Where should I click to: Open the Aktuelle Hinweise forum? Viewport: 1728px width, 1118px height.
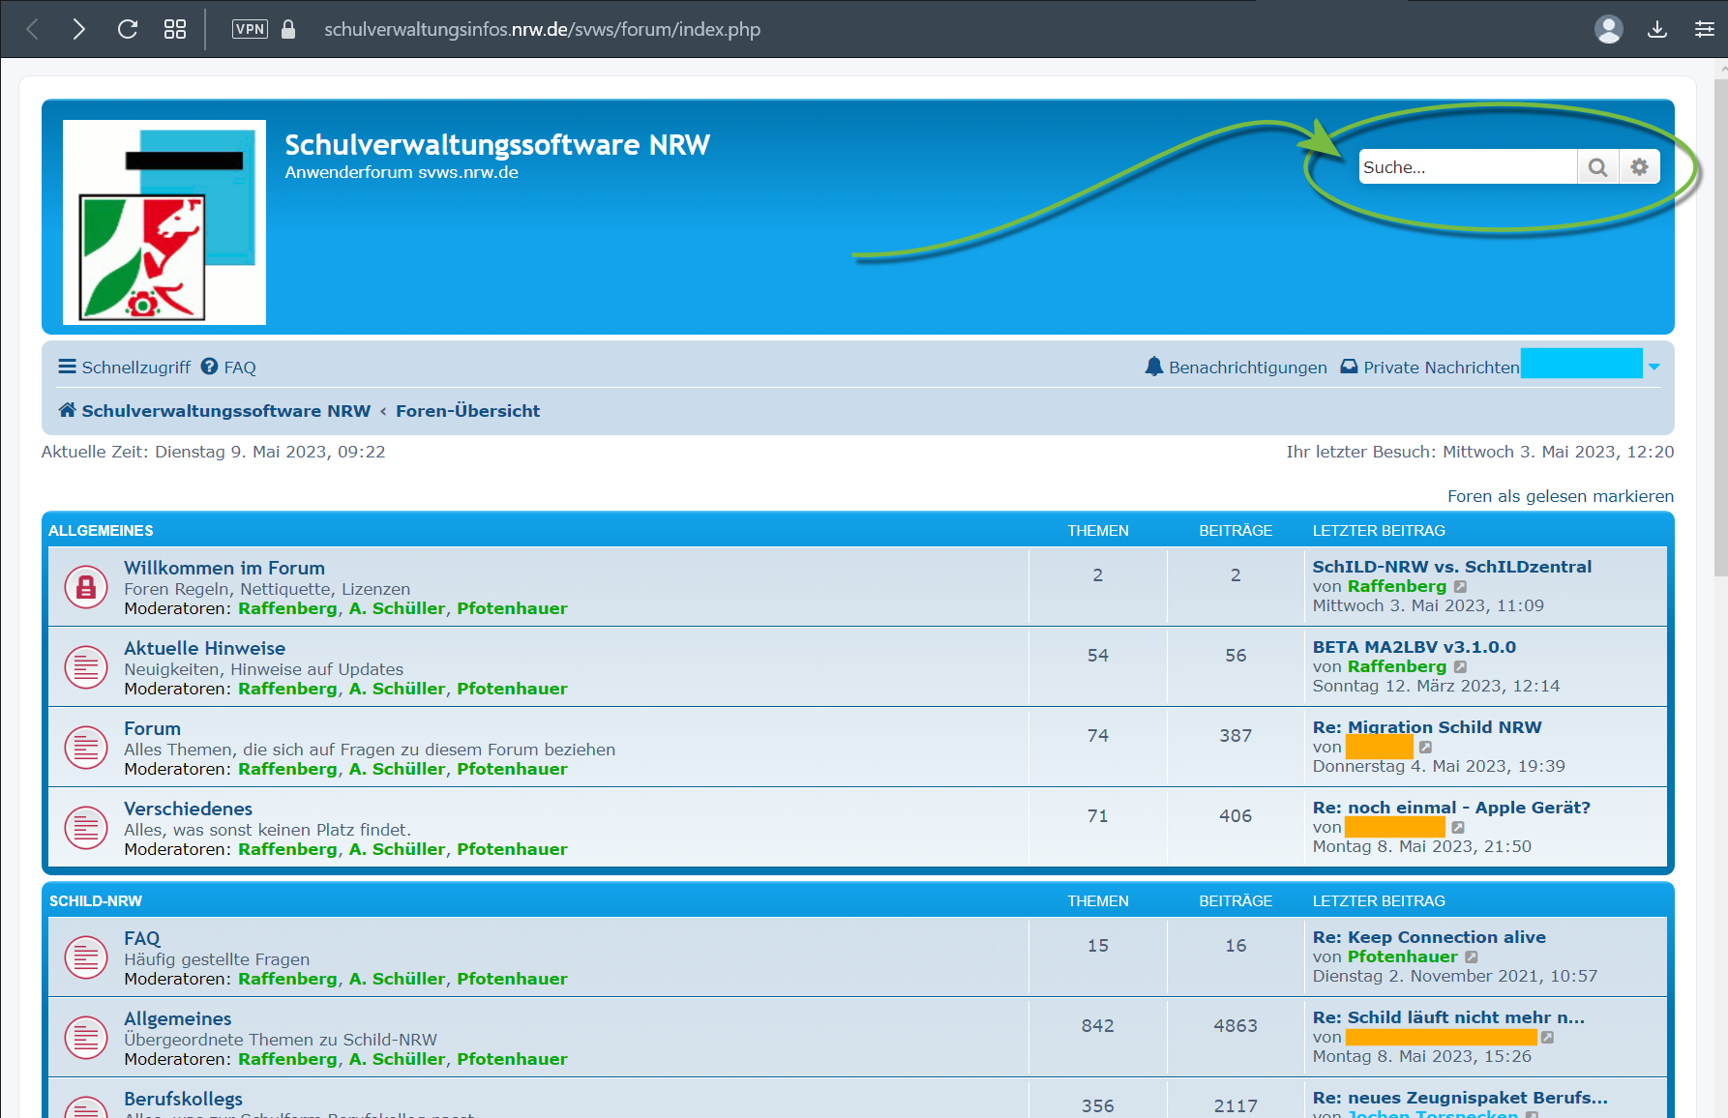(204, 649)
